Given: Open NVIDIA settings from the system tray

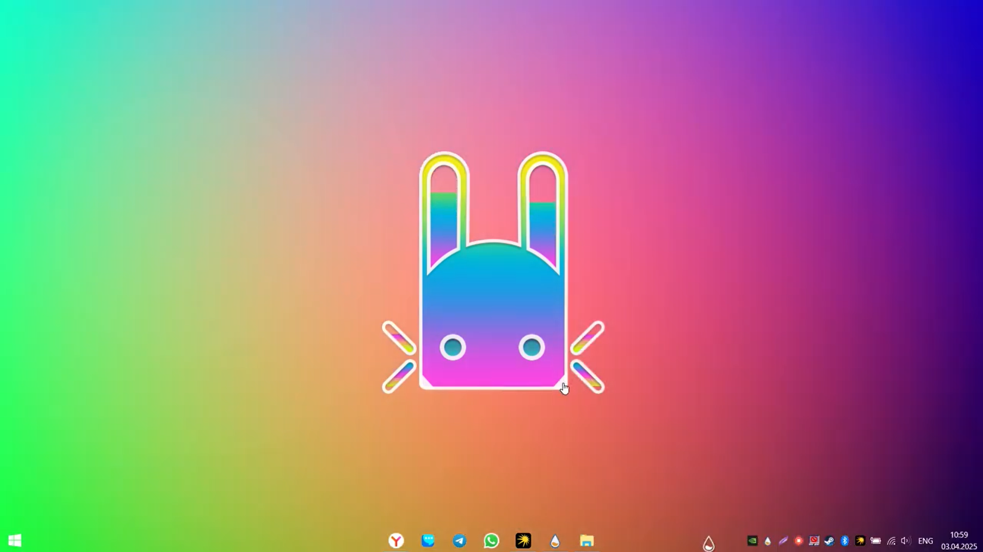Looking at the screenshot, I should coord(752,541).
